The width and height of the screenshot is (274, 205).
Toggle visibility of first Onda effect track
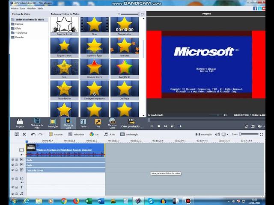click(13, 159)
